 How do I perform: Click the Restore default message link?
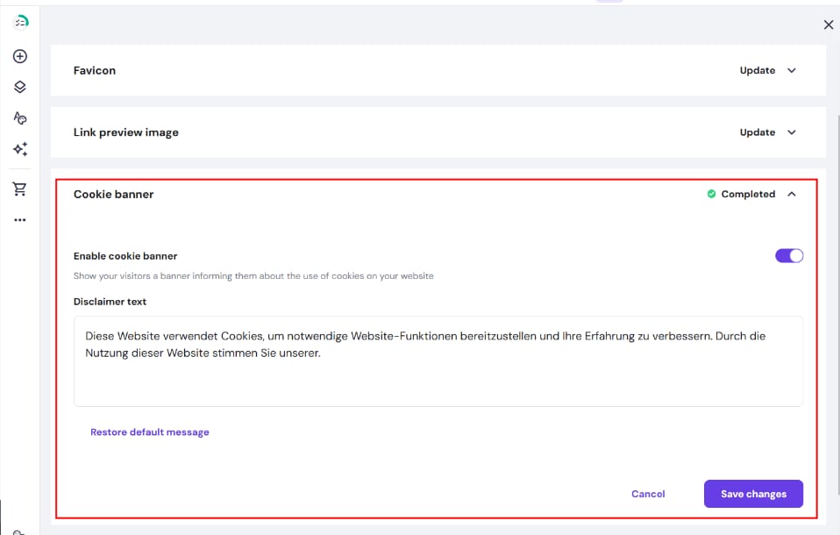(150, 432)
